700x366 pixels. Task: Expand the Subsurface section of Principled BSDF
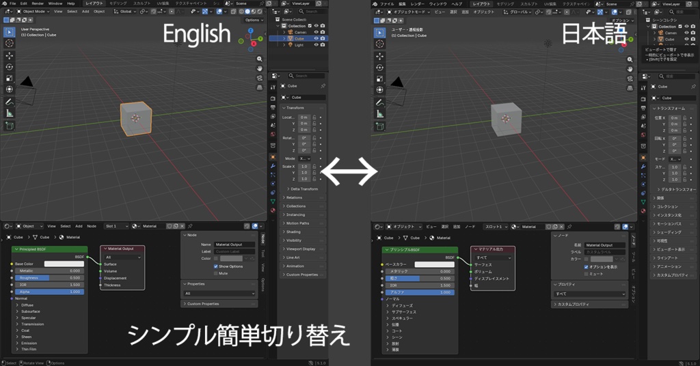click(30, 311)
